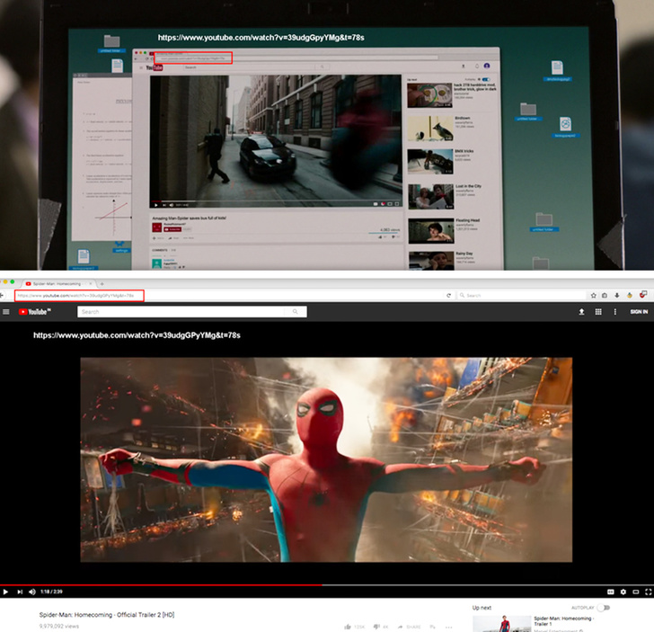This screenshot has height=632, width=654.
Task: Enter fullscreen mode on the player
Action: [648, 592]
